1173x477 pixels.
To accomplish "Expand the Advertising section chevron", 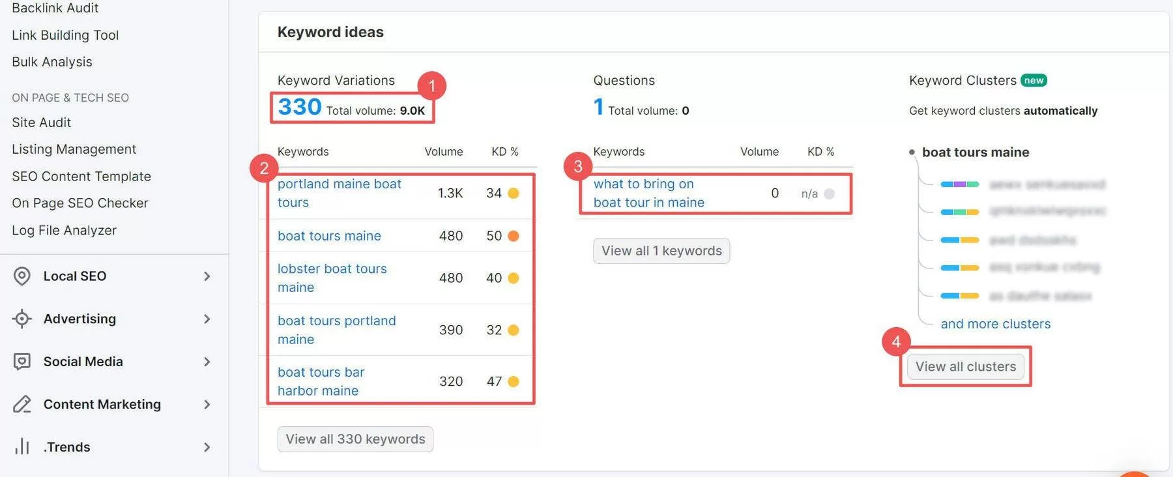I will tap(207, 319).
